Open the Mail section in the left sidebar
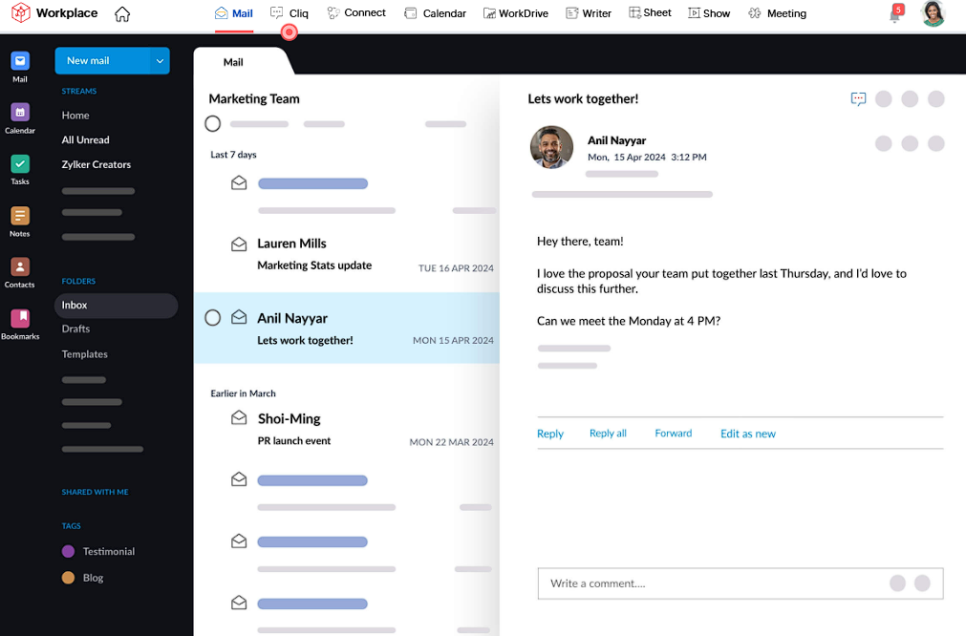Viewport: 966px width, 636px height. click(19, 67)
